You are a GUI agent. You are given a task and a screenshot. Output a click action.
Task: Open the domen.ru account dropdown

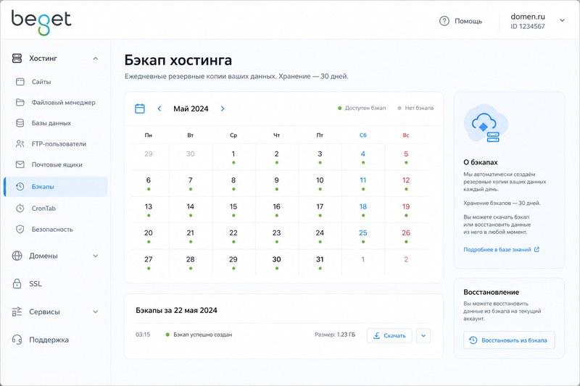[562, 21]
